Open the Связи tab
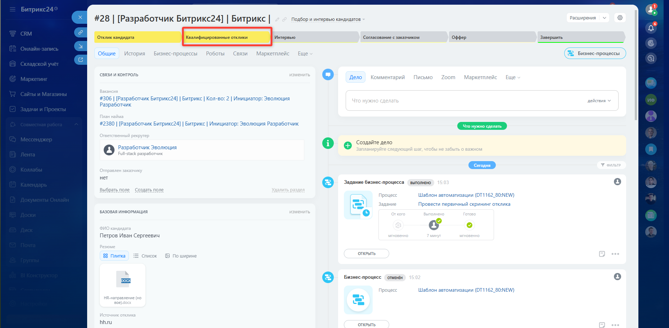The image size is (669, 328). 240,54
